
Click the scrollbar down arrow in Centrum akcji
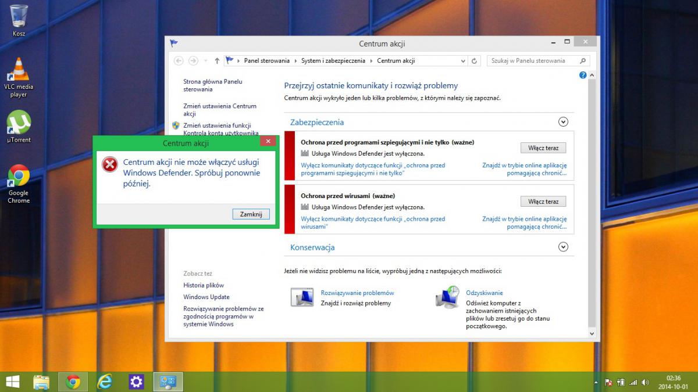click(x=592, y=334)
